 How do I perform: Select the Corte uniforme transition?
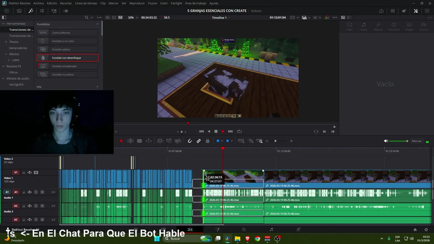pos(67,33)
